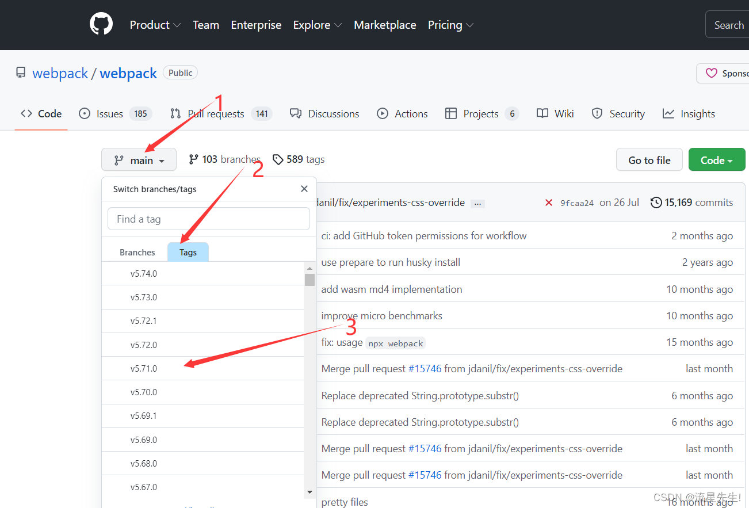This screenshot has width=749, height=508.
Task: Click the repository book icon beside webpack
Action: 21,73
